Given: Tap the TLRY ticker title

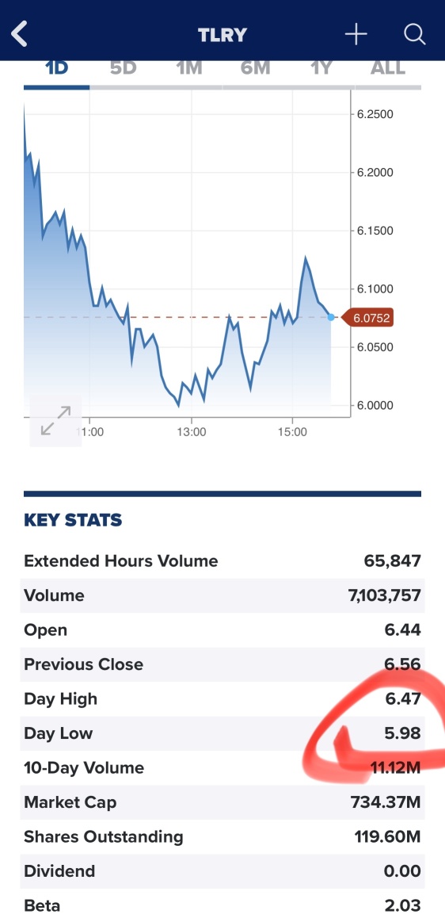Looking at the screenshot, I should [222, 35].
